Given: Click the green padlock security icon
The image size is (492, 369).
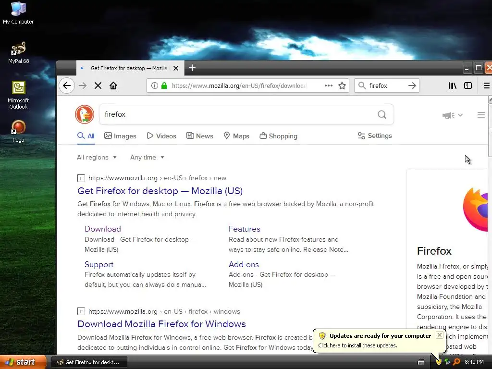Looking at the screenshot, I should pyautogui.click(x=164, y=86).
